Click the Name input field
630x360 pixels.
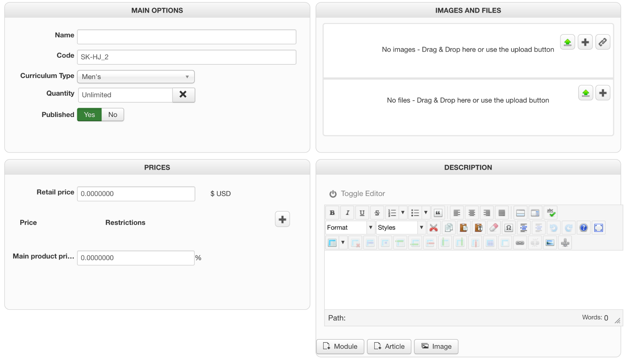pos(186,37)
